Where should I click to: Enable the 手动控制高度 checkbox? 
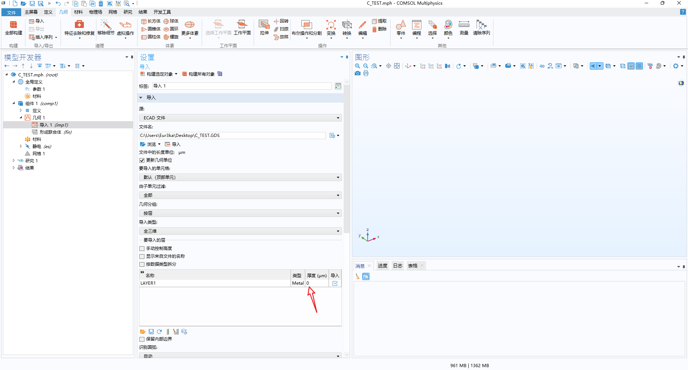pyautogui.click(x=142, y=248)
